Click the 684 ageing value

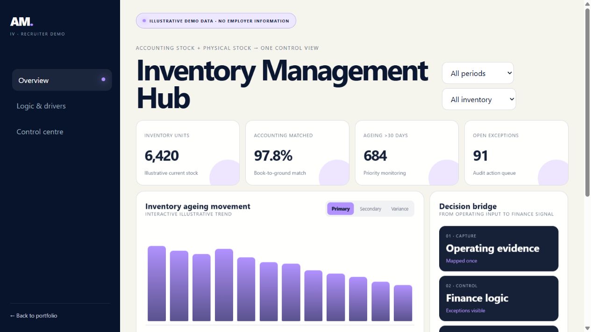coord(375,156)
